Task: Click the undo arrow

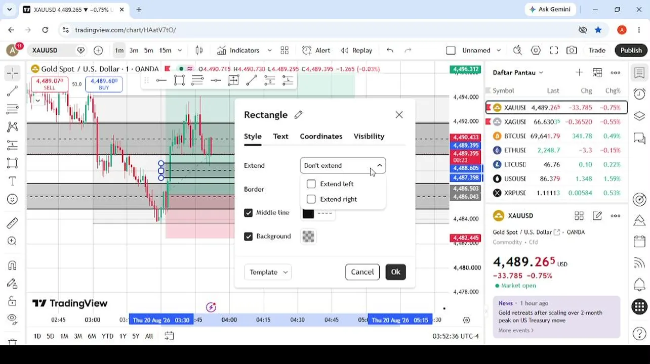Action: coord(390,50)
